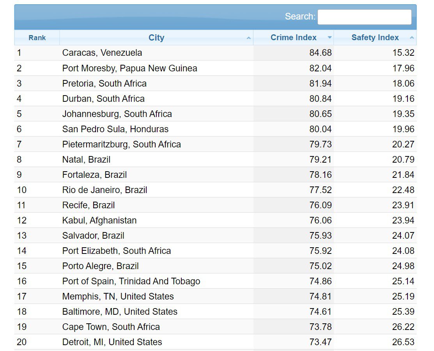Select Memphis, TN, United States cell
Image resolution: width=434 pixels, height=351 pixels.
(x=156, y=296)
